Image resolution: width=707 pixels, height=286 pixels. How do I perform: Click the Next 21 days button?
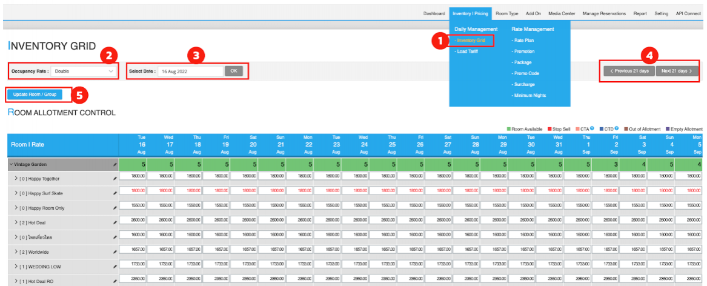[676, 71]
